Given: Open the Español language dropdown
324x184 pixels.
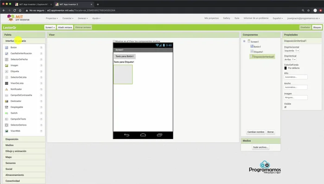Looking at the screenshot, I should click(278, 19).
